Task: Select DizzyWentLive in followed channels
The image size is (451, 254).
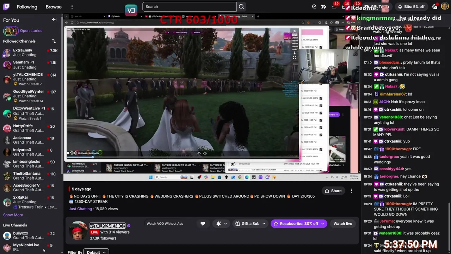Action: tap(30, 113)
